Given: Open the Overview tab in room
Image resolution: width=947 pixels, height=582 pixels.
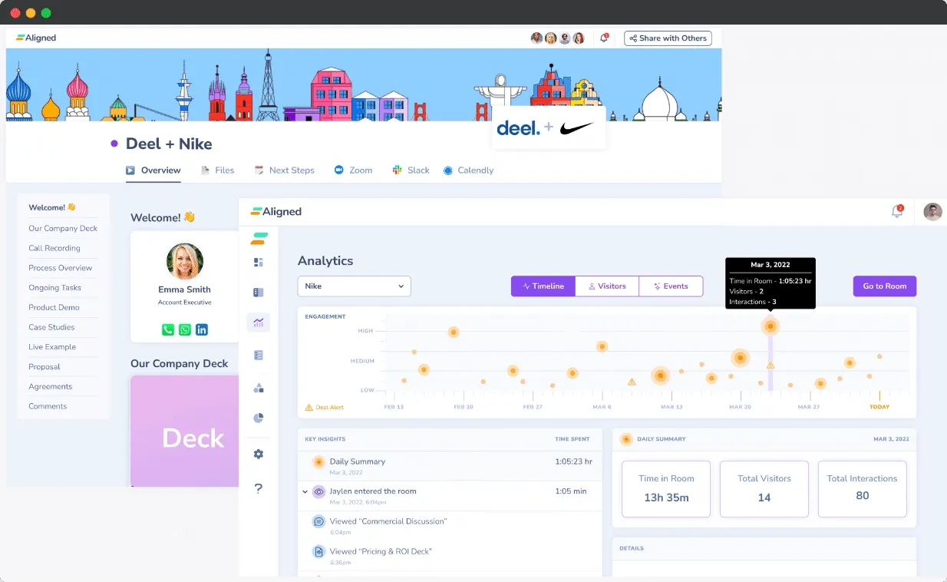Looking at the screenshot, I should coord(153,170).
